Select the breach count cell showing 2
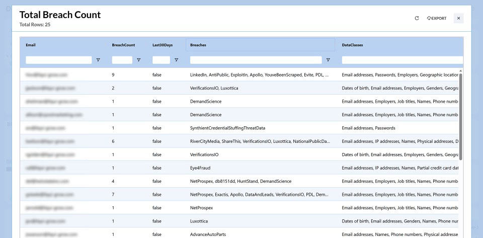The width and height of the screenshot is (483, 238). [113, 88]
